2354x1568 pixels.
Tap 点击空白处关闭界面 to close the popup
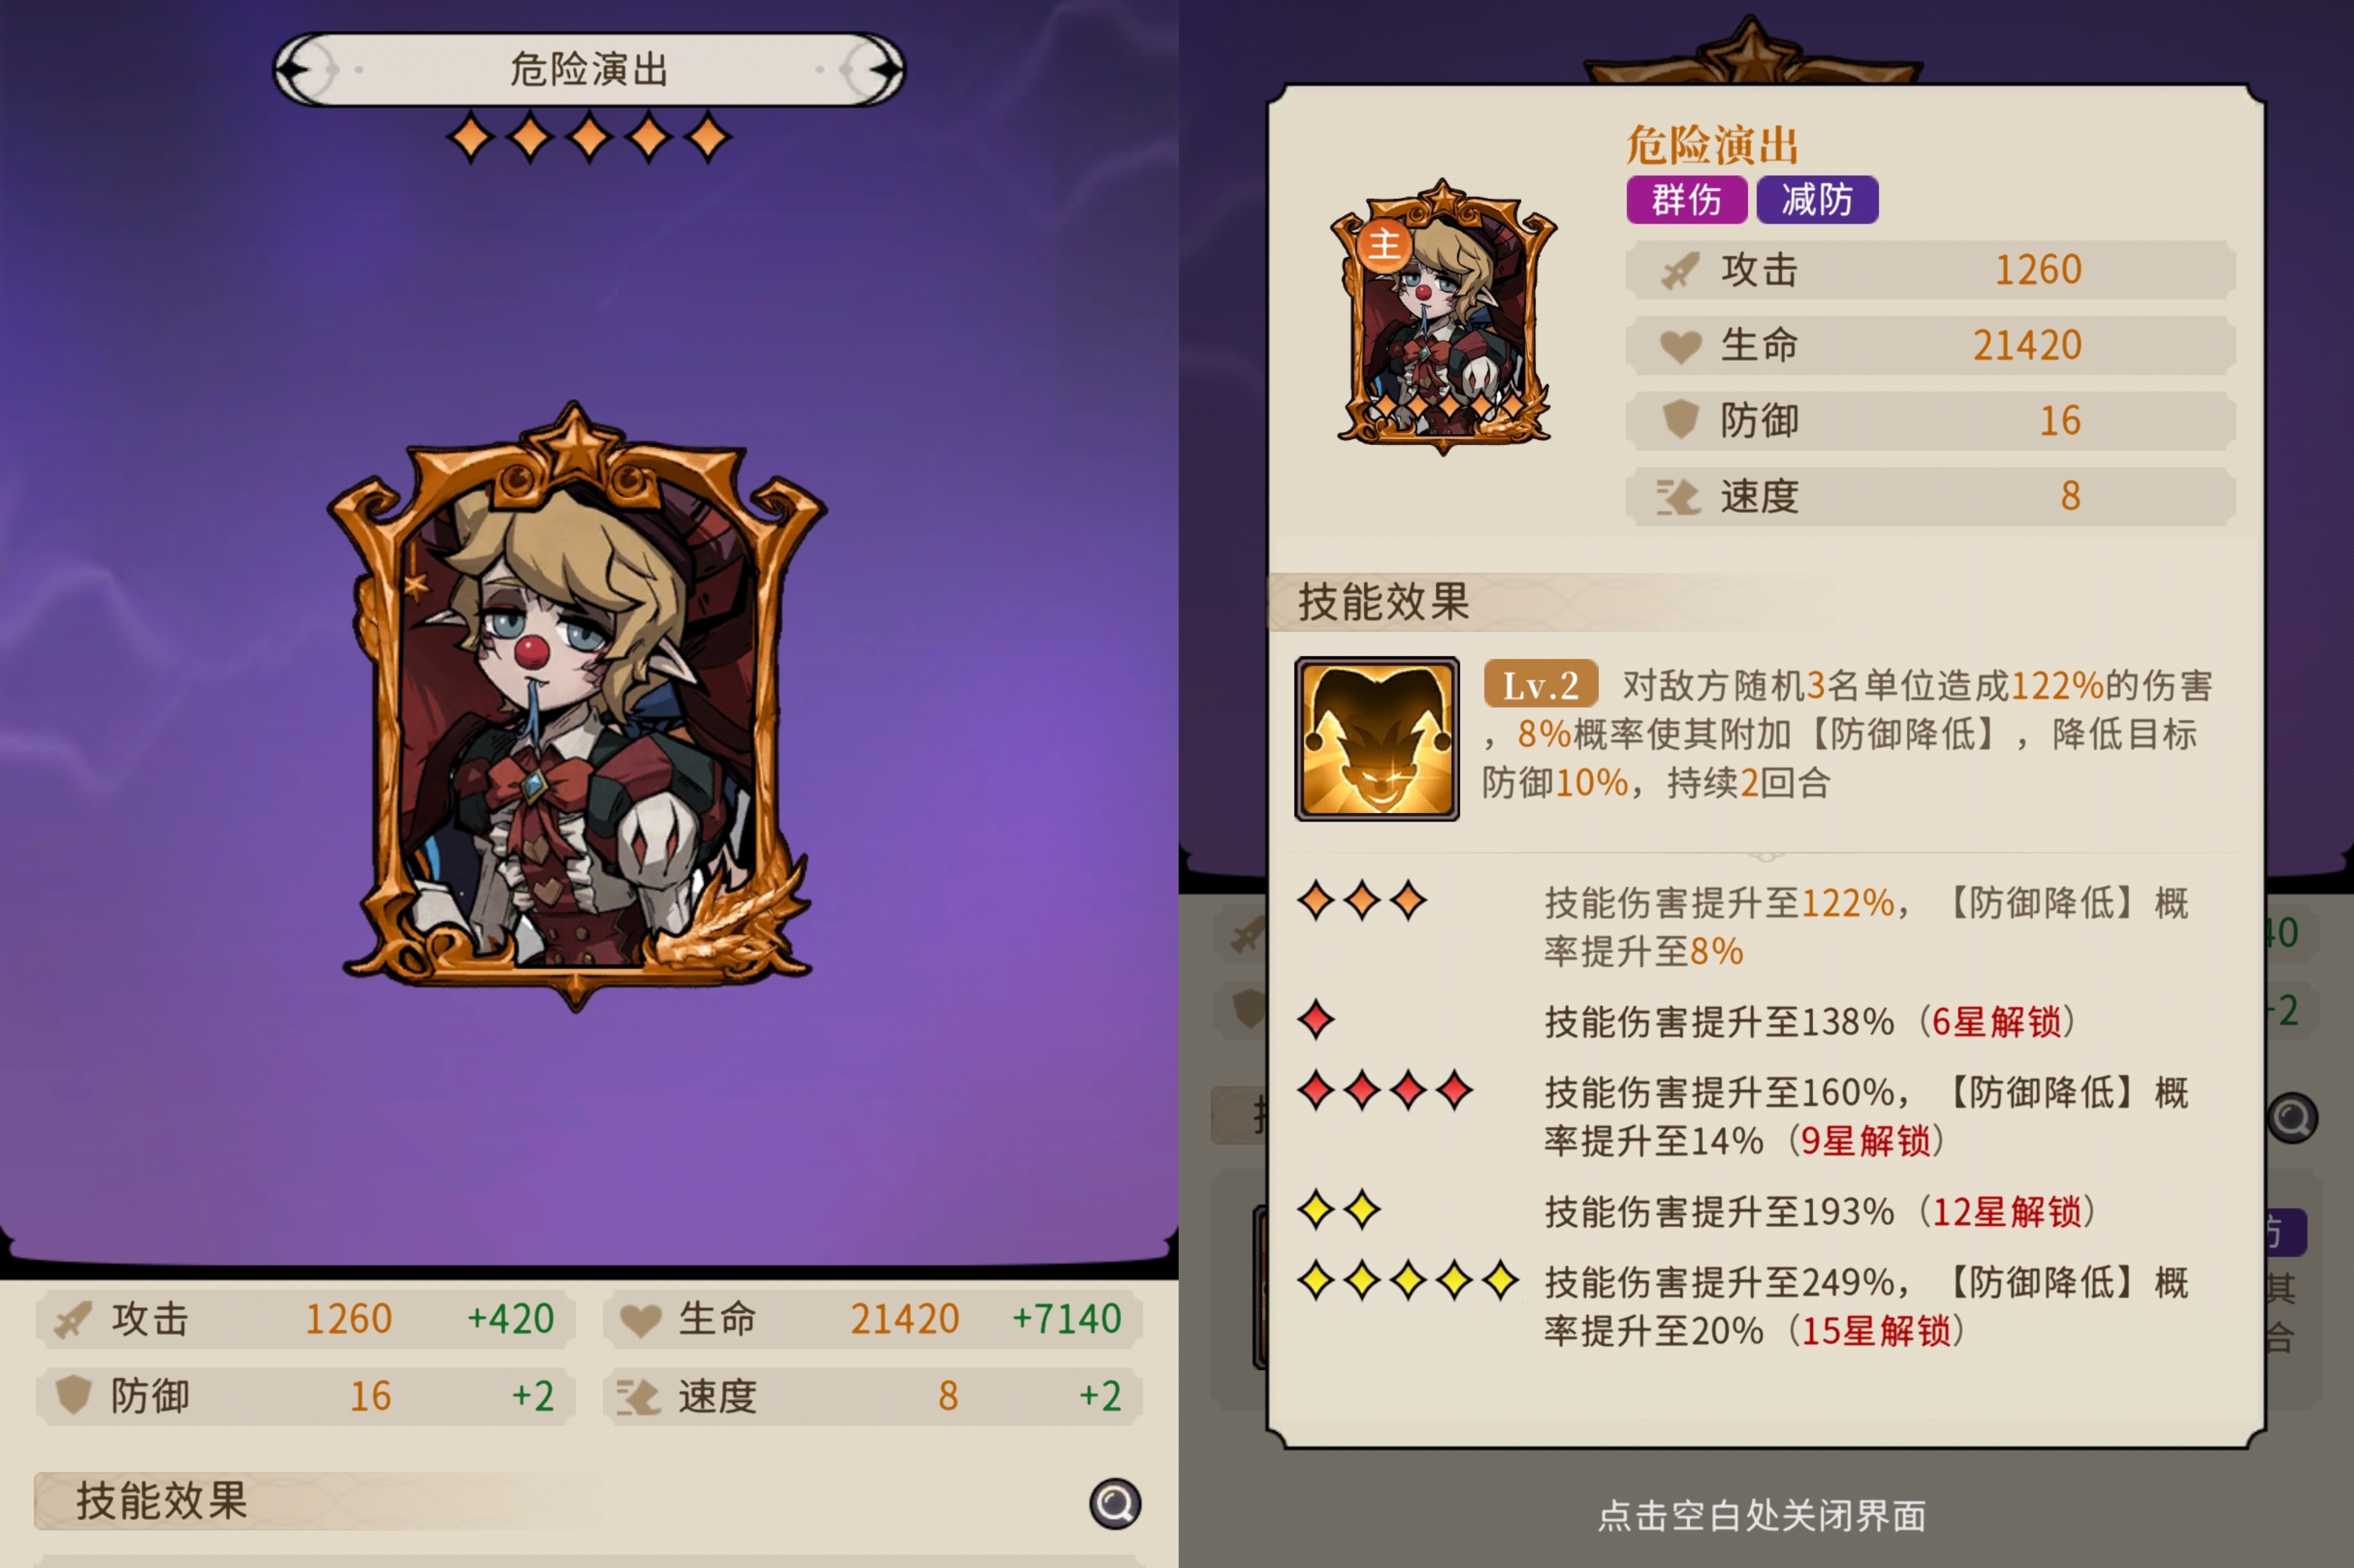(1761, 1515)
